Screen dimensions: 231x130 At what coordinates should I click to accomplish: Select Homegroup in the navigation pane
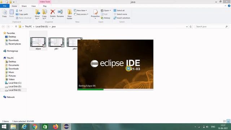[x=12, y=51]
